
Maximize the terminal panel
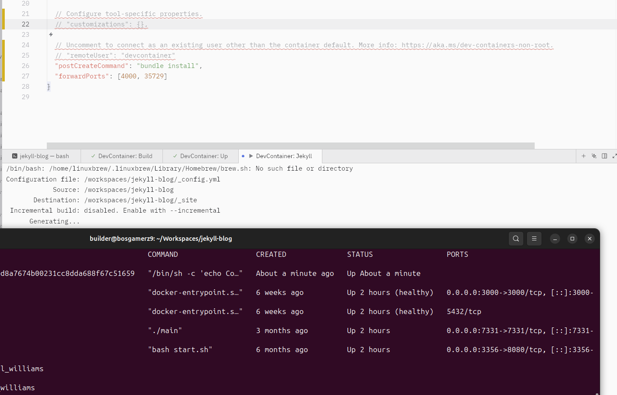pos(614,156)
